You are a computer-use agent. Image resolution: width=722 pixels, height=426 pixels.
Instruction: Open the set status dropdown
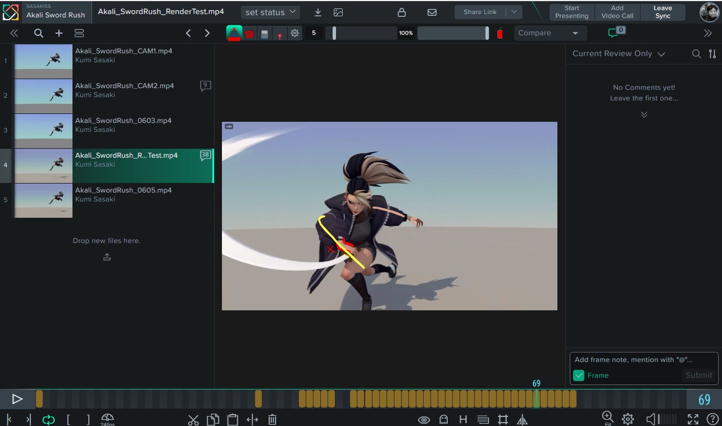[271, 12]
